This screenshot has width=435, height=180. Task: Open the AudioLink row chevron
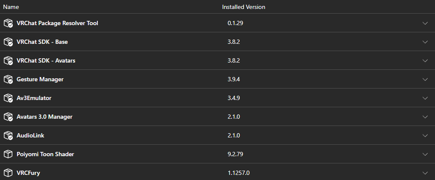(x=425, y=136)
